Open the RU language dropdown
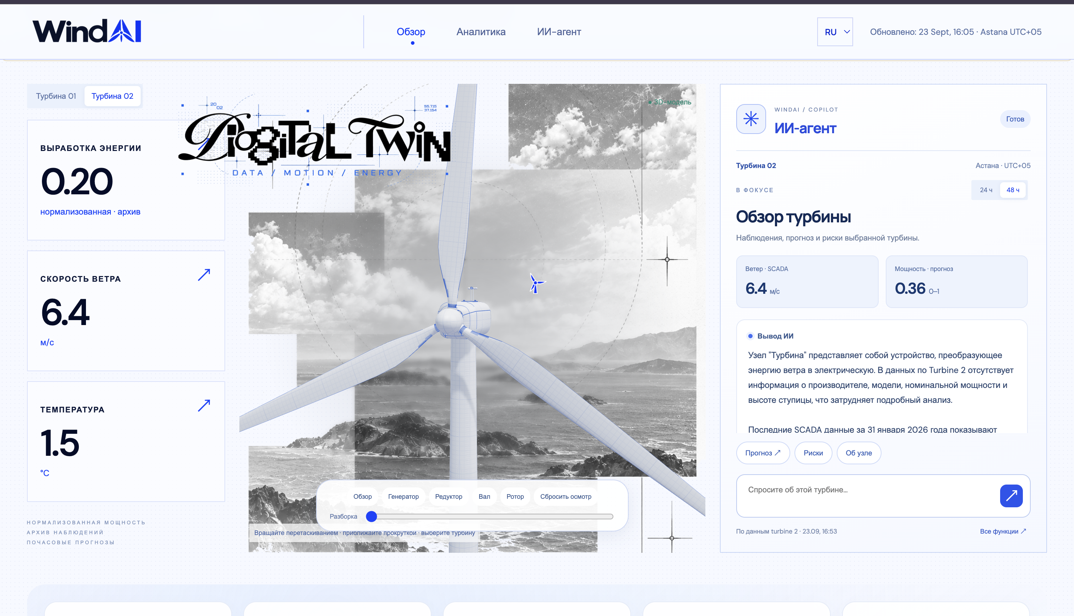Screen dimensions: 1074x616 [835, 32]
